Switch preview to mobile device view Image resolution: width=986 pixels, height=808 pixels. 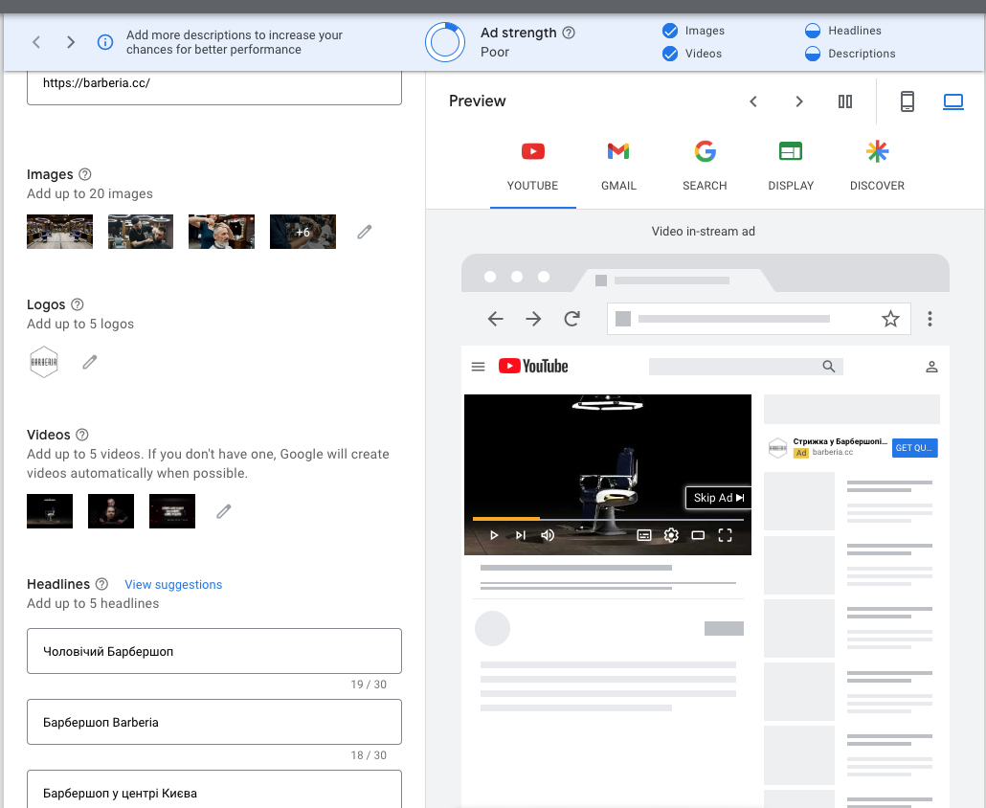pos(908,101)
